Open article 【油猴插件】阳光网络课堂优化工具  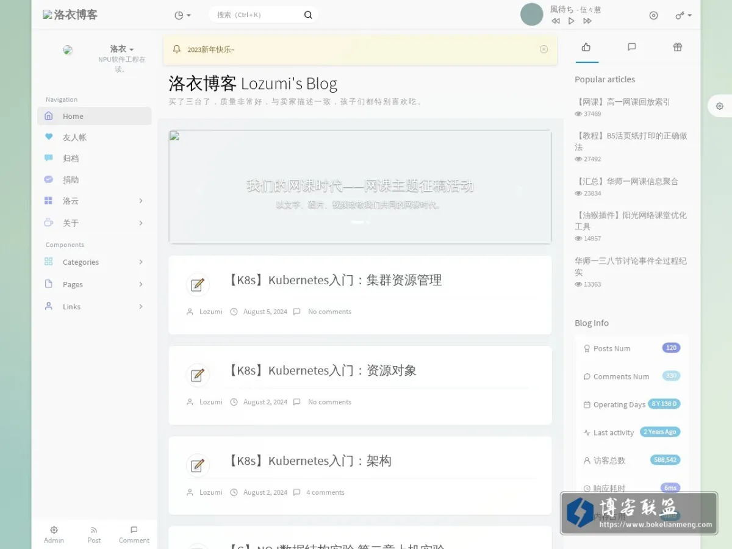click(631, 221)
